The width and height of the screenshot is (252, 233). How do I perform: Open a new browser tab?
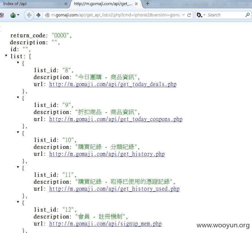148,3
